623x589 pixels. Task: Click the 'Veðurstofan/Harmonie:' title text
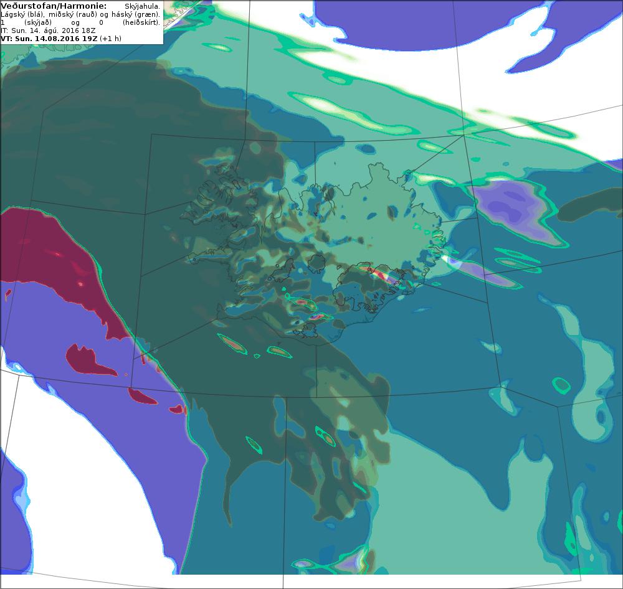54,6
